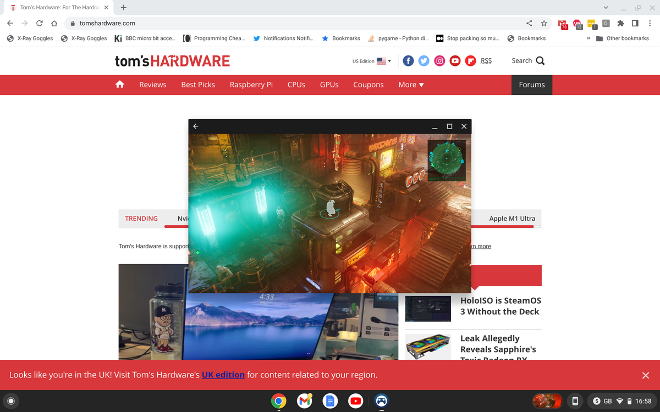Click the Sapphire graphics card thumbnail
Image resolution: width=660 pixels, height=412 pixels.
[x=427, y=347]
